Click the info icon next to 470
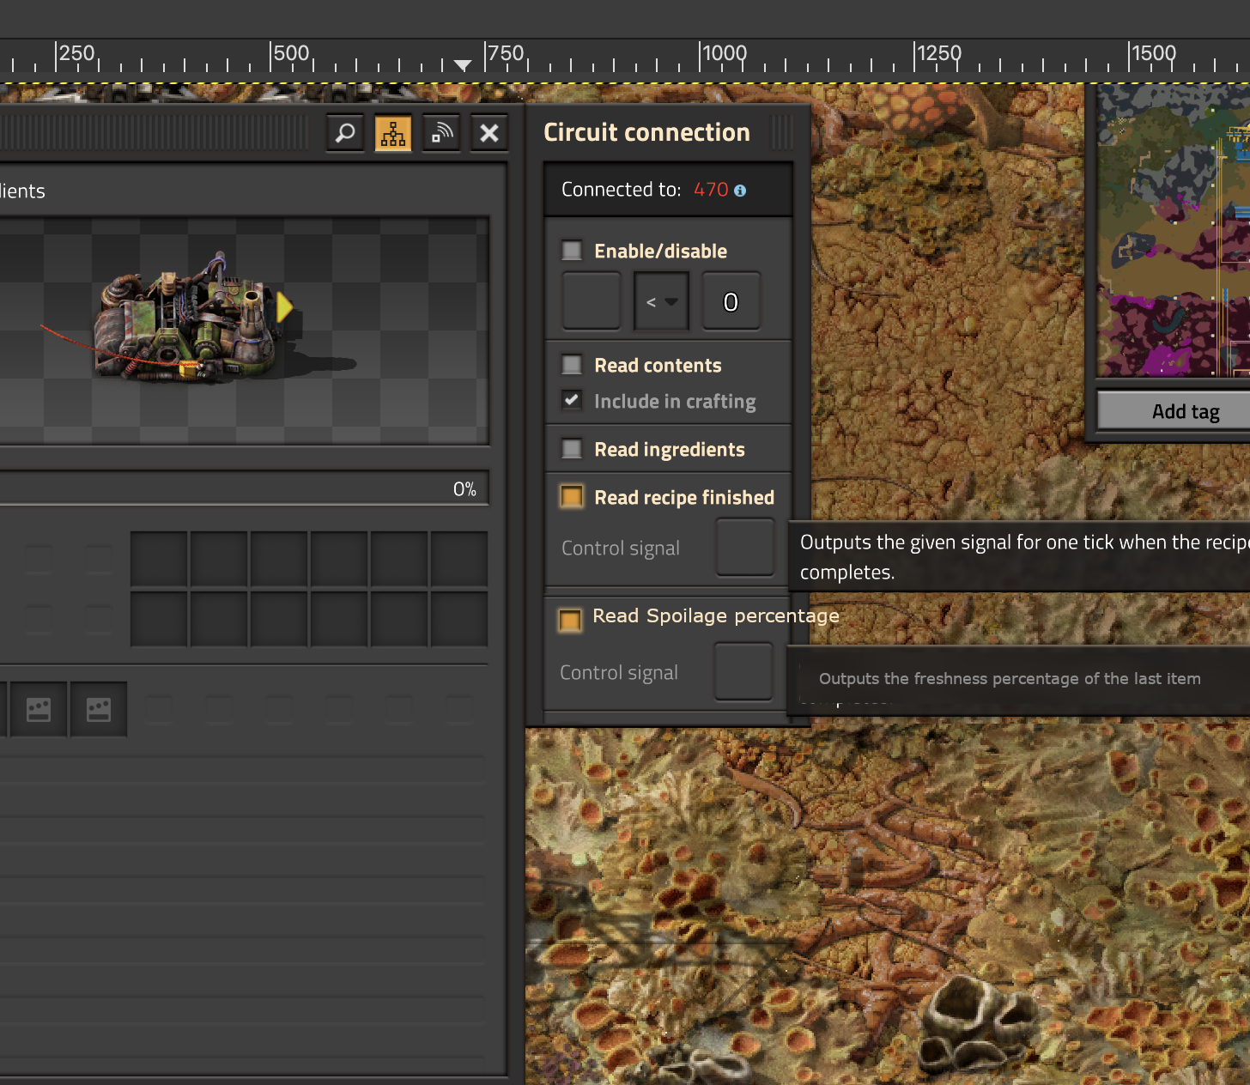1250x1085 pixels. tap(740, 191)
